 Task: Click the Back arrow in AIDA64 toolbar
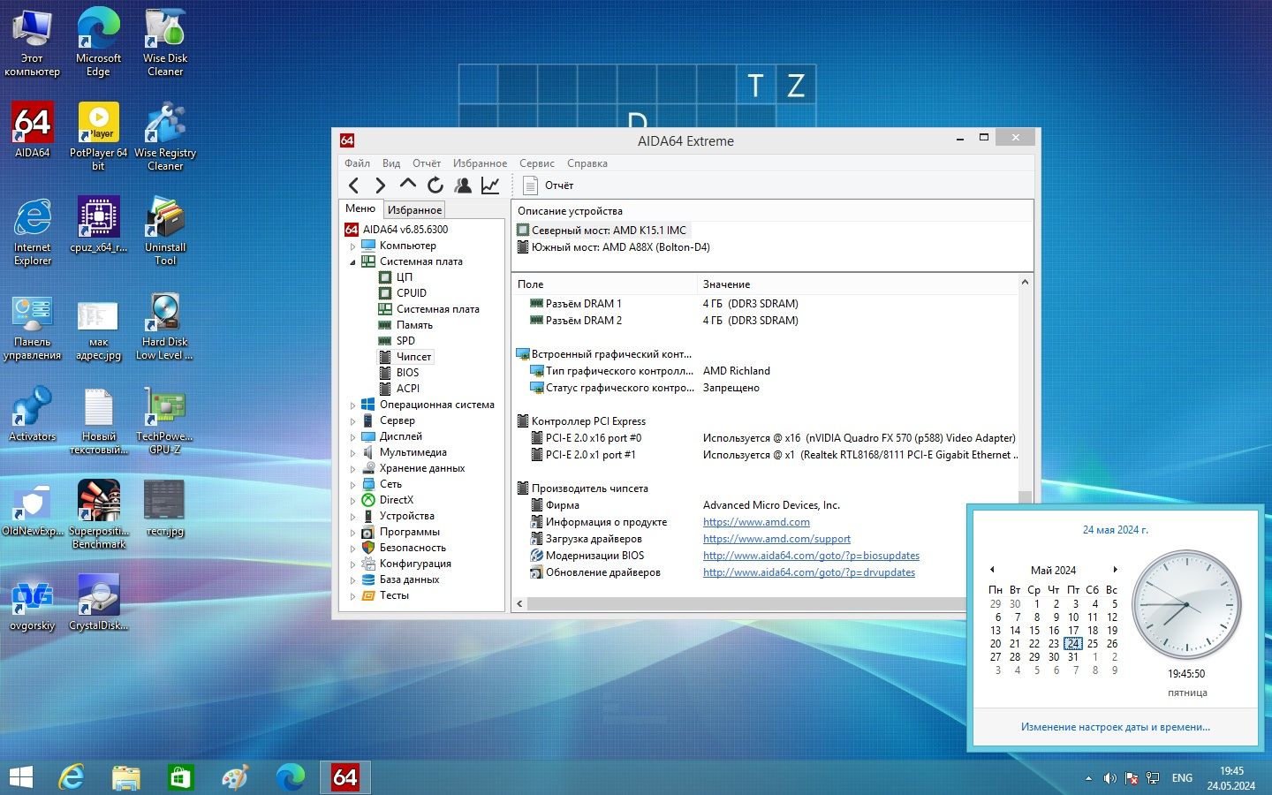coord(354,185)
